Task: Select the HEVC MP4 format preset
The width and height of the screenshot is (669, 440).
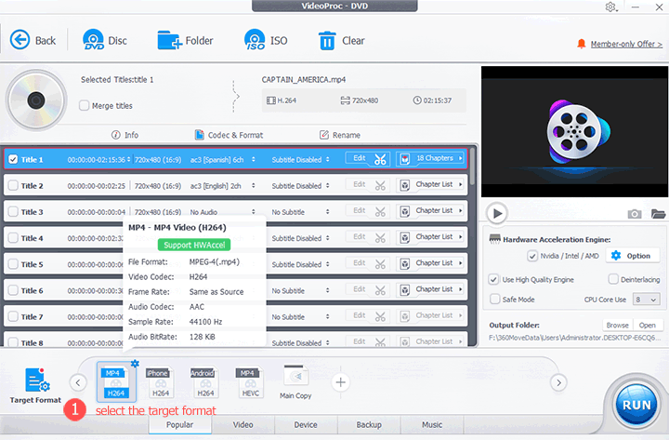Action: (x=248, y=383)
